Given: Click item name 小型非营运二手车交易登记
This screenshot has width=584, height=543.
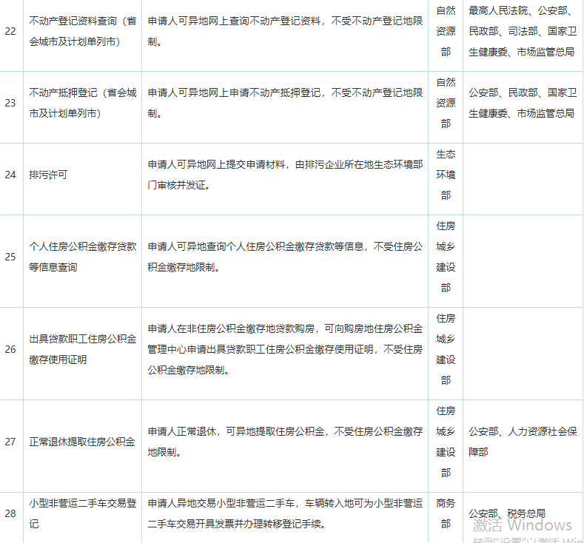Looking at the screenshot, I should coord(83,513).
